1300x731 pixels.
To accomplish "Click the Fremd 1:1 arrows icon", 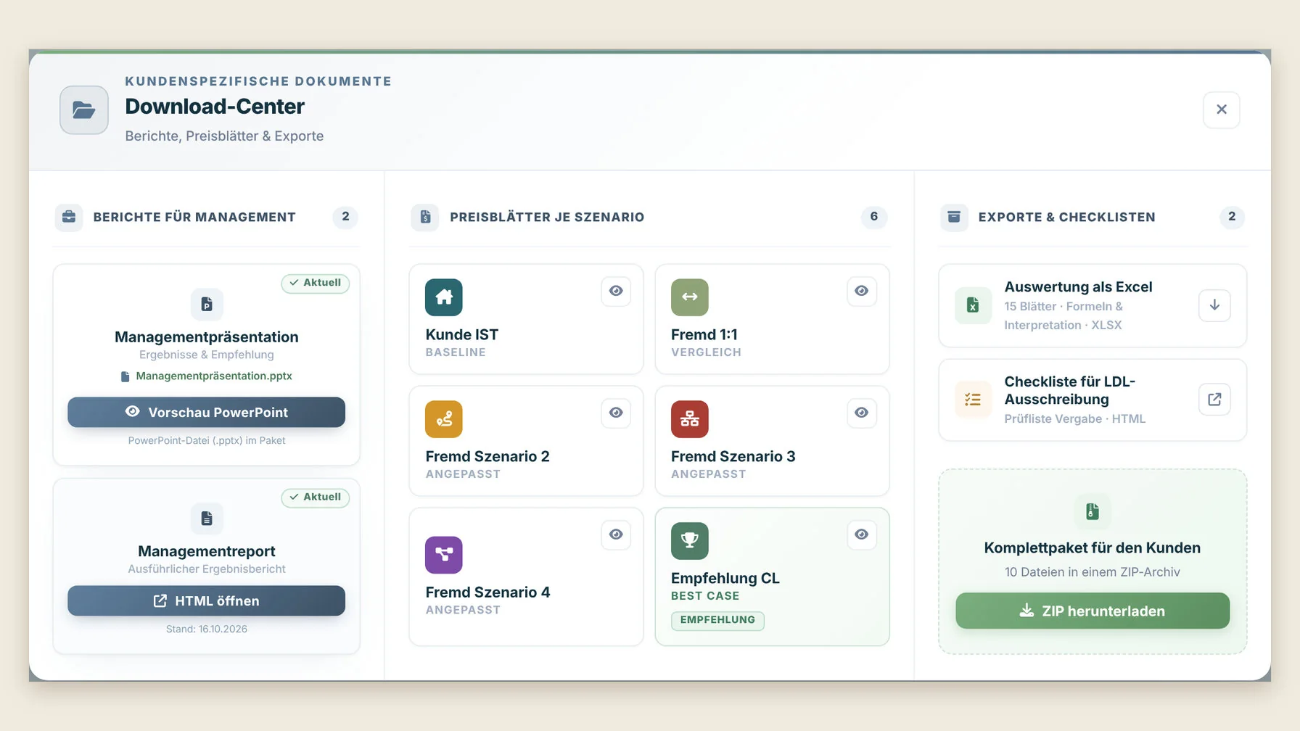I will [690, 297].
